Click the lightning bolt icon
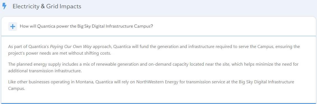 (x=4, y=6)
